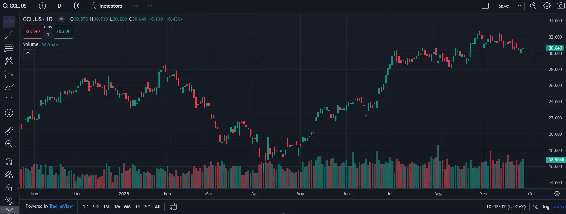The width and height of the screenshot is (566, 214).
Task: Select the Trend Line drawing tool
Action: click(x=9, y=35)
